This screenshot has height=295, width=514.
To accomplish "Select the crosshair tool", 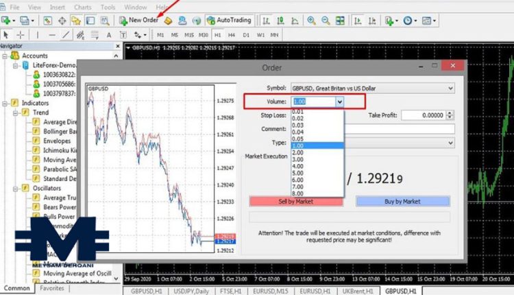I will pos(21,34).
